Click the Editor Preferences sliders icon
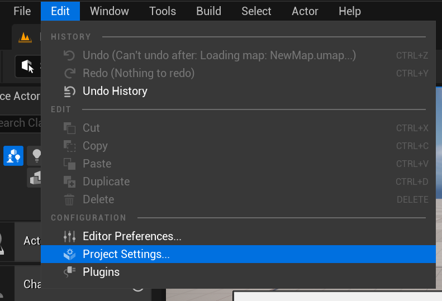The height and width of the screenshot is (301, 442). pyautogui.click(x=69, y=236)
